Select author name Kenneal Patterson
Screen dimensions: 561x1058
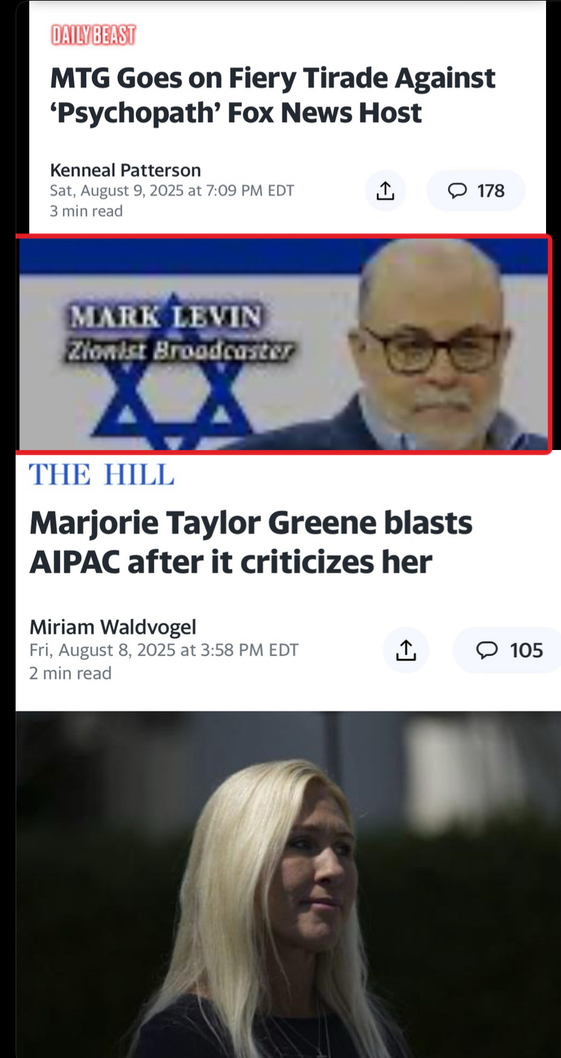click(x=125, y=170)
